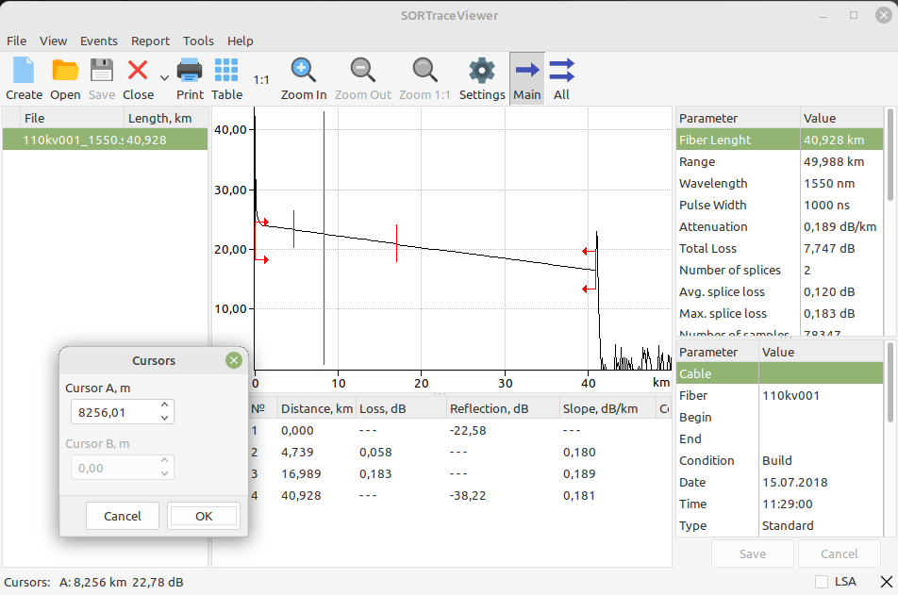
Task: Open the Report menu
Action: pos(151,41)
